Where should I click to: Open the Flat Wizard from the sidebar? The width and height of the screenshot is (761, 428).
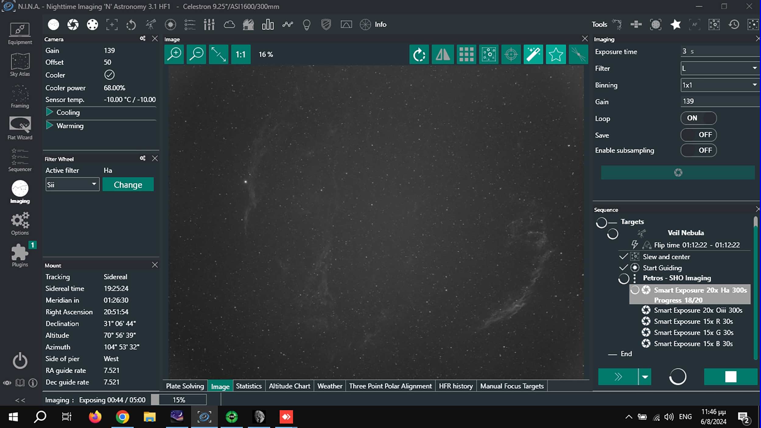(x=20, y=128)
